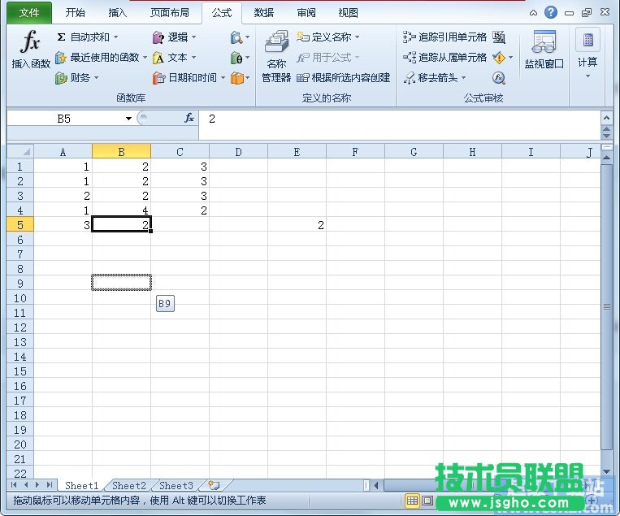Click cell E5 containing value 2
Viewport: 620px width, 516px height.
297,225
